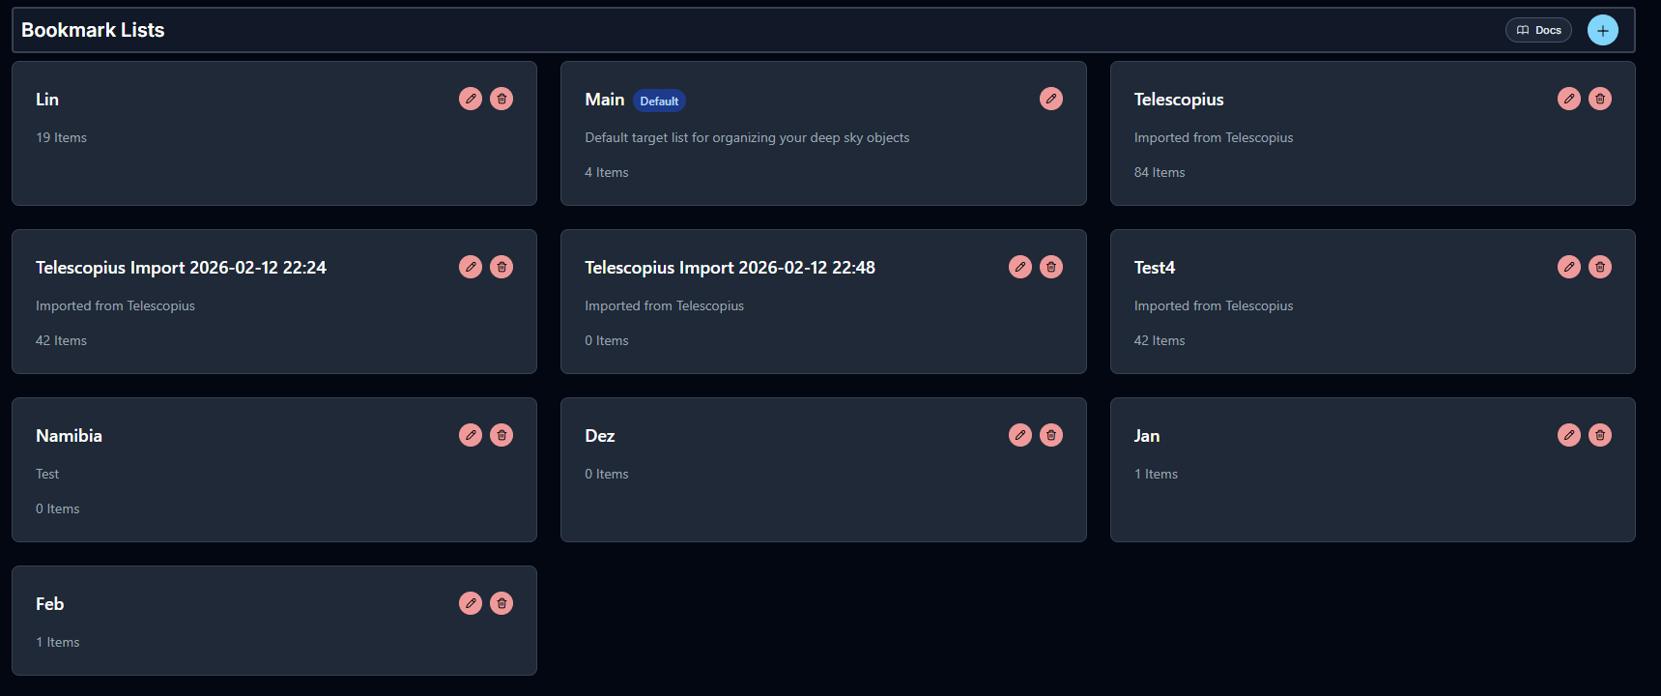Screen dimensions: 1661x696
Task: Click 'Test' description on Namibia card
Action: point(47,474)
